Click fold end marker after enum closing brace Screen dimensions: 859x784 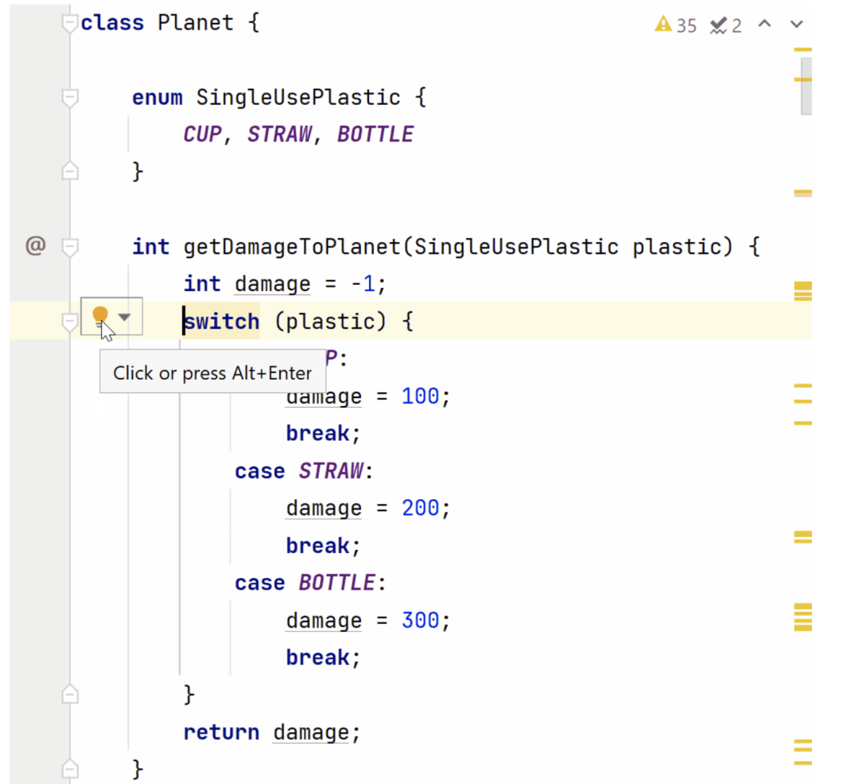(70, 171)
